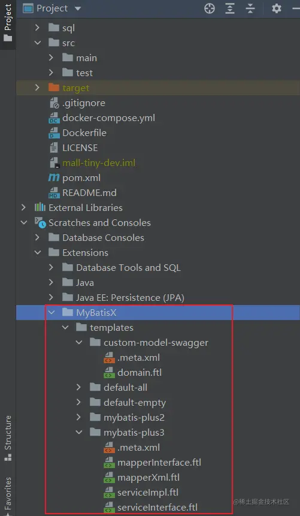300x516 pixels.
Task: Click the Collapse All toolbar icon
Action: tap(250, 8)
